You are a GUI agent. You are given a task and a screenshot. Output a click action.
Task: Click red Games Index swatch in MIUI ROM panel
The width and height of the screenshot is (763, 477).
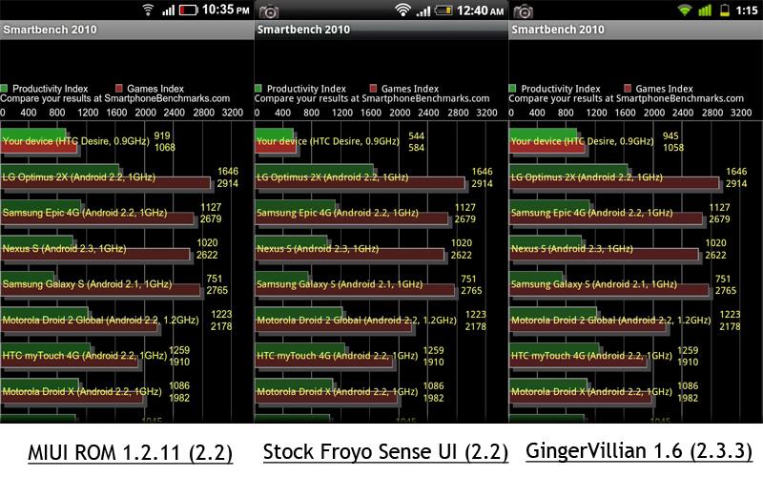118,88
